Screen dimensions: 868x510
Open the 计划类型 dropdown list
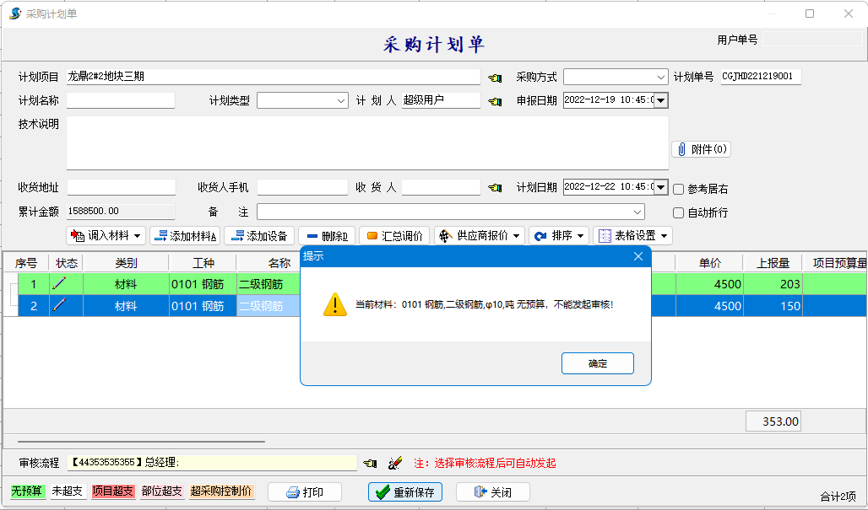pos(340,100)
